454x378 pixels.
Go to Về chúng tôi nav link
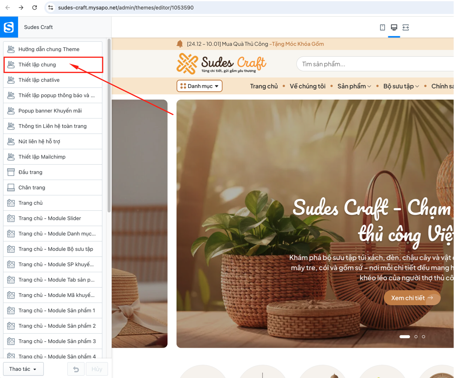click(x=307, y=86)
